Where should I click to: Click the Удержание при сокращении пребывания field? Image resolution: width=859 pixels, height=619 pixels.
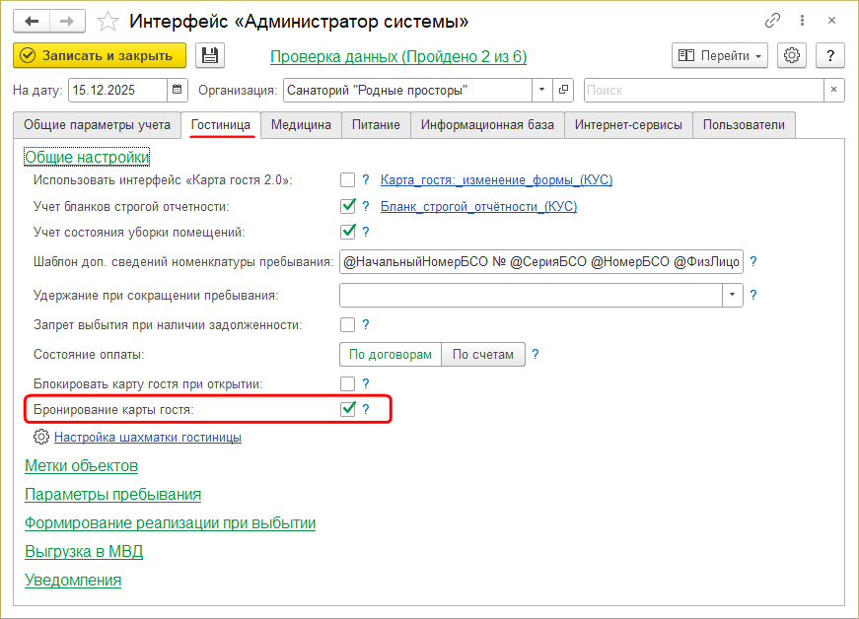click(532, 295)
